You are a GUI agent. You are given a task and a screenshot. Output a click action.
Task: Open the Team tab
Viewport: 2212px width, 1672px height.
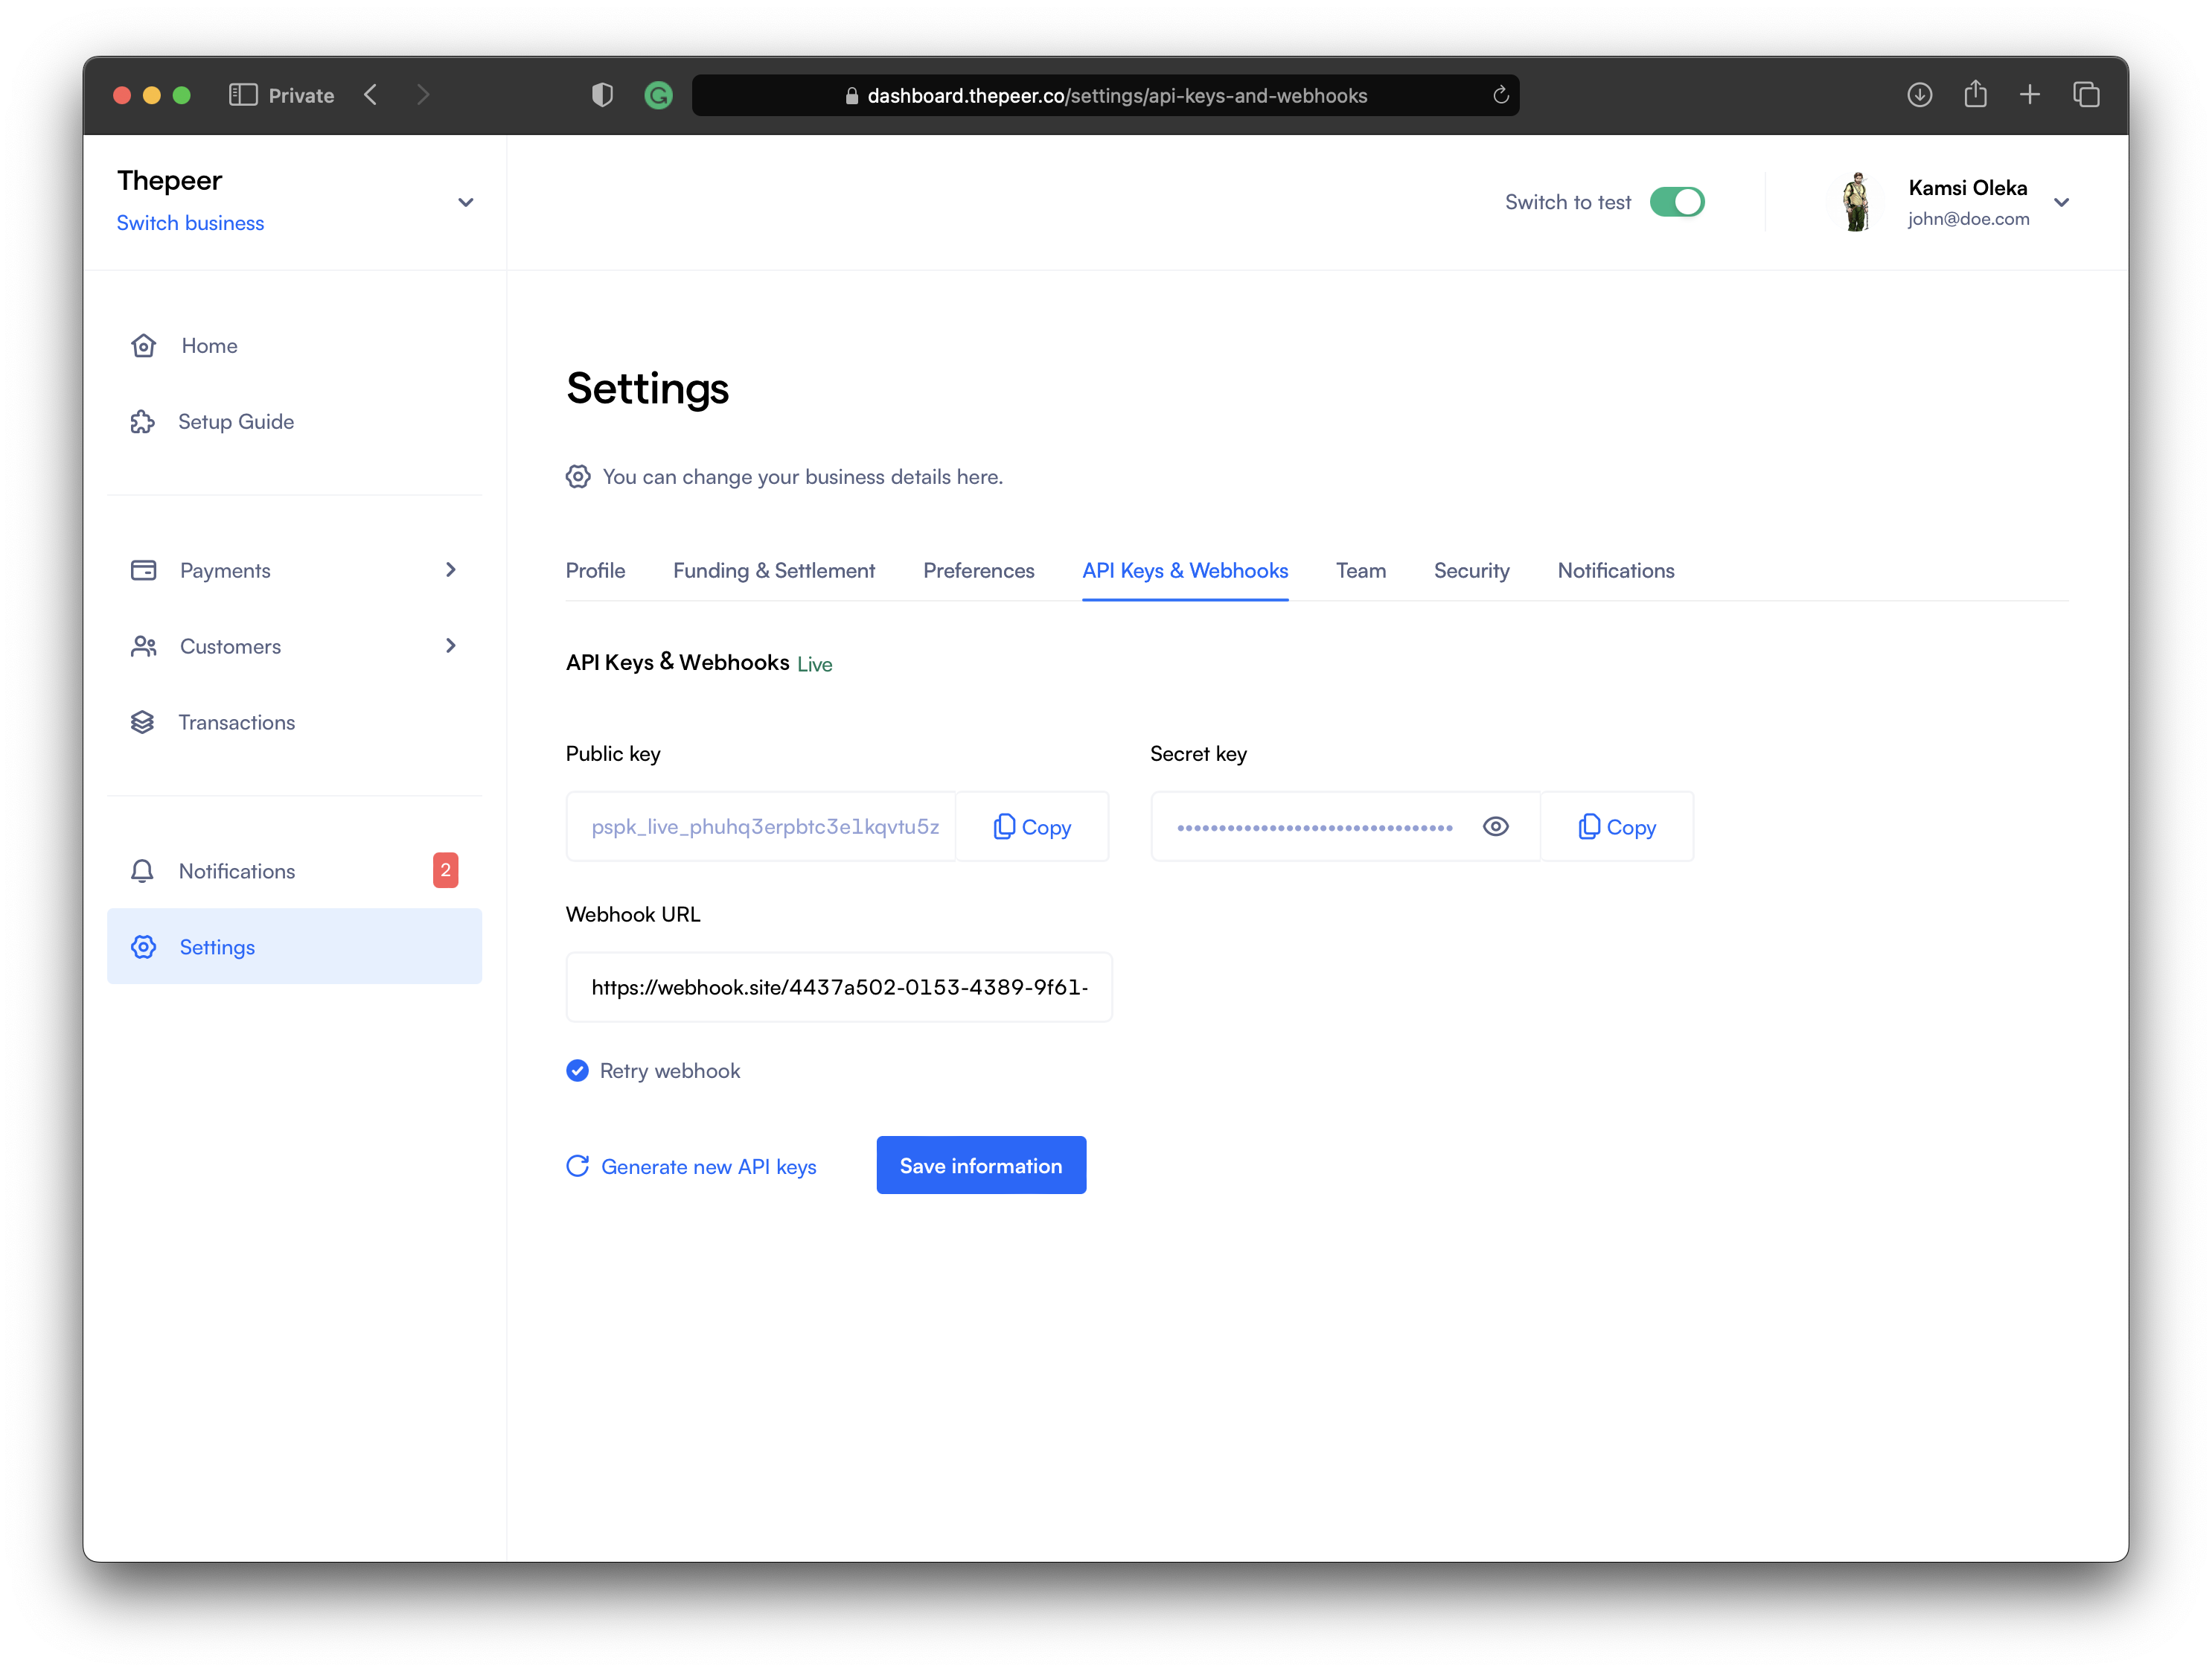pos(1361,571)
